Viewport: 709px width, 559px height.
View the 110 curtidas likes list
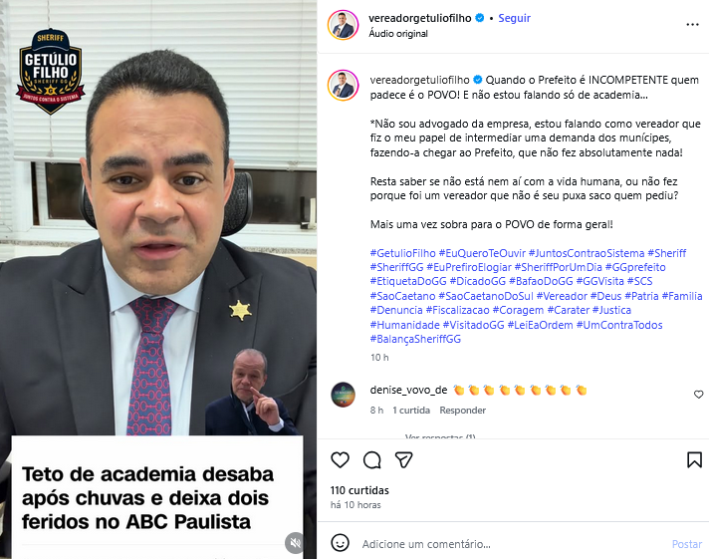coord(359,490)
